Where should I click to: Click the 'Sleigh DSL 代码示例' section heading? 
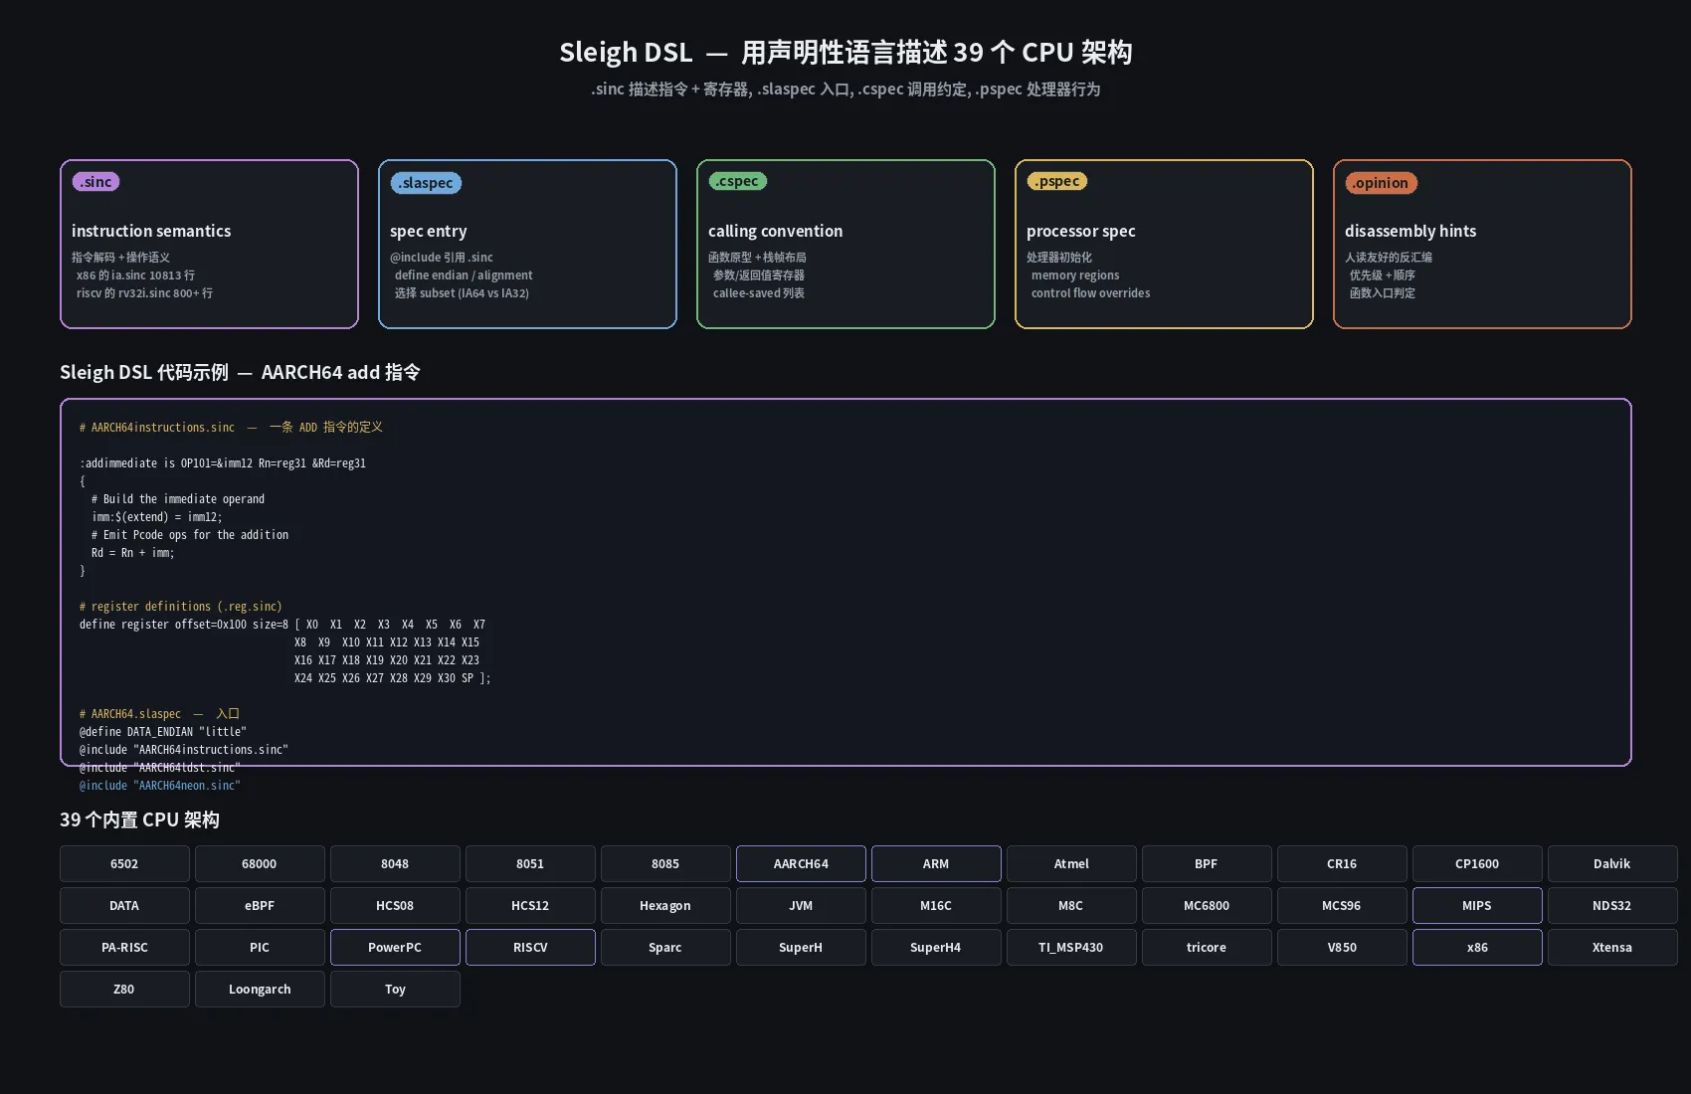tap(240, 372)
